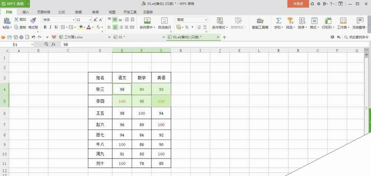
Task: Switch to the 云服务 (Cloud) tab
Action: tap(148, 12)
